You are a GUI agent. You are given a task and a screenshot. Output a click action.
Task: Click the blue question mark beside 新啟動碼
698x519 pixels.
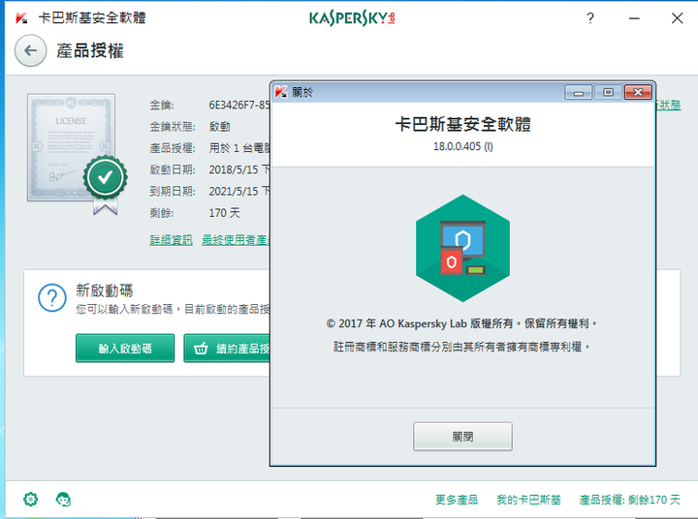point(52,298)
